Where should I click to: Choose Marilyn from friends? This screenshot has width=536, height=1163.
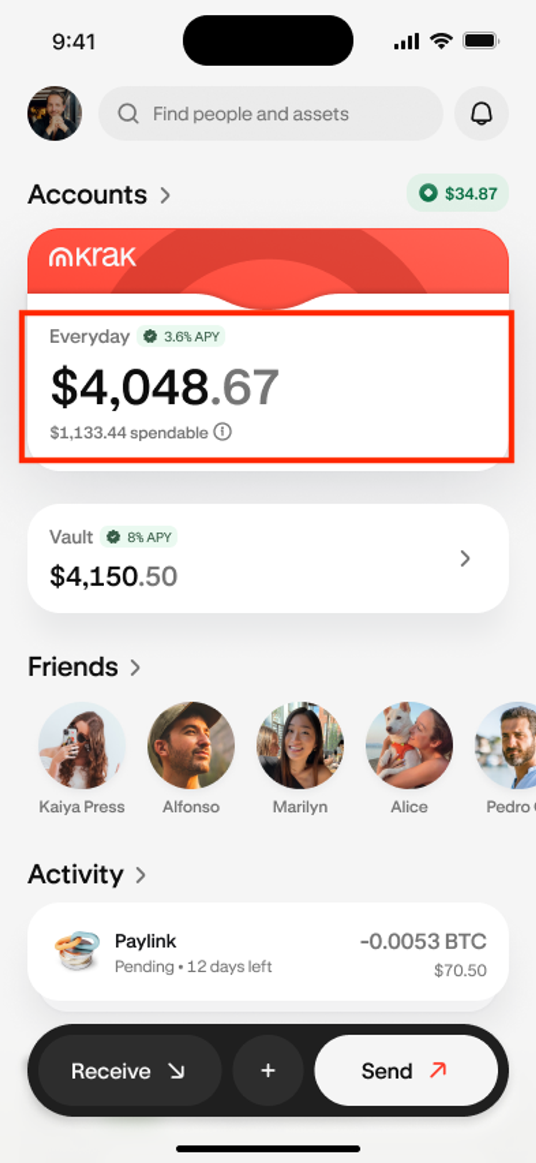pyautogui.click(x=300, y=745)
